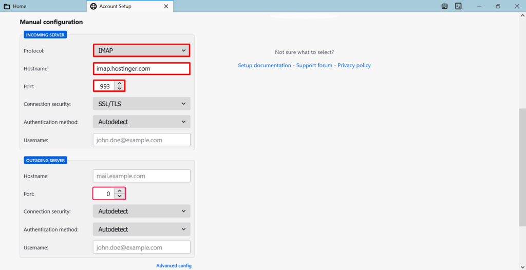Restore down the application window
Image resolution: width=526 pixels, height=270 pixels.
498,6
